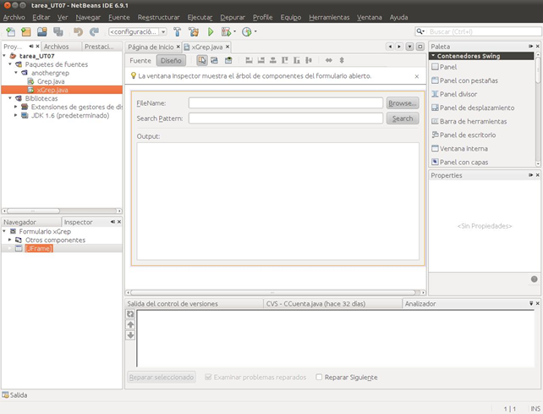Switch to the Analizador tab
543x414 pixels.
point(420,304)
